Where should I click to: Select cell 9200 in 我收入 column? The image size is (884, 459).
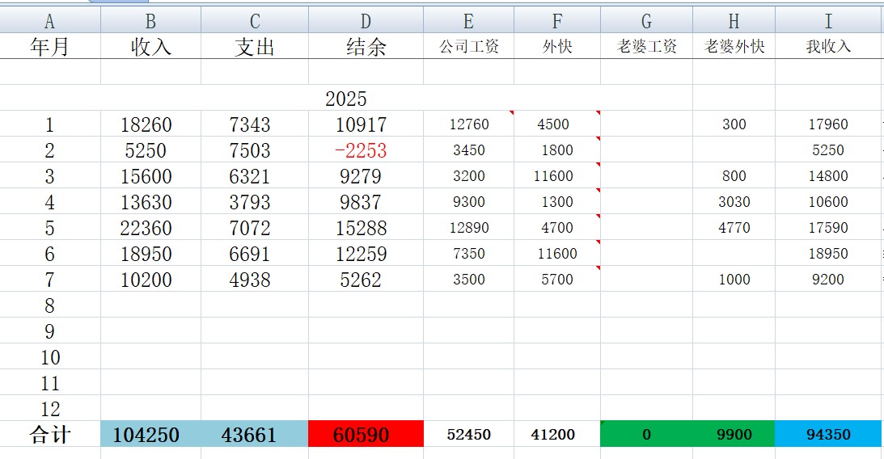point(828,280)
